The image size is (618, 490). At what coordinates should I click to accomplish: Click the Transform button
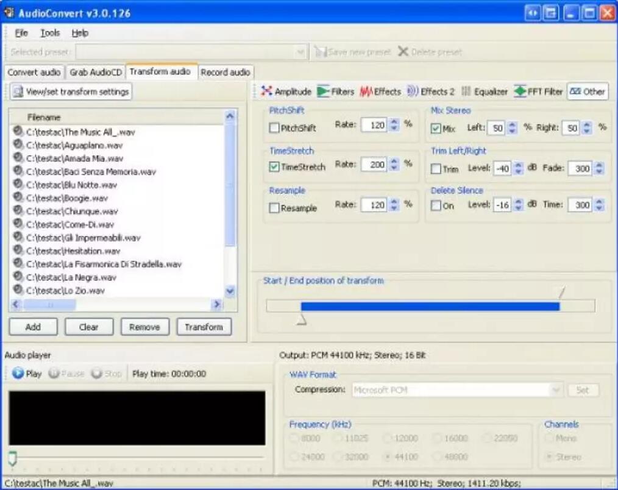point(204,327)
